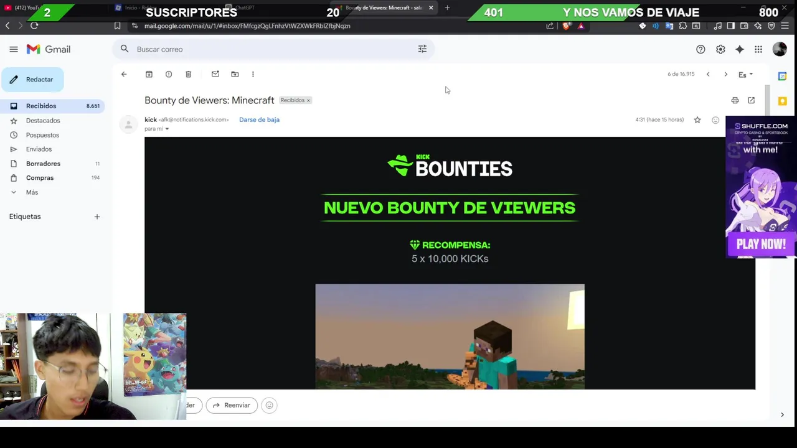Click the Minecraft bounty image
The height and width of the screenshot is (448, 797).
[x=450, y=337]
